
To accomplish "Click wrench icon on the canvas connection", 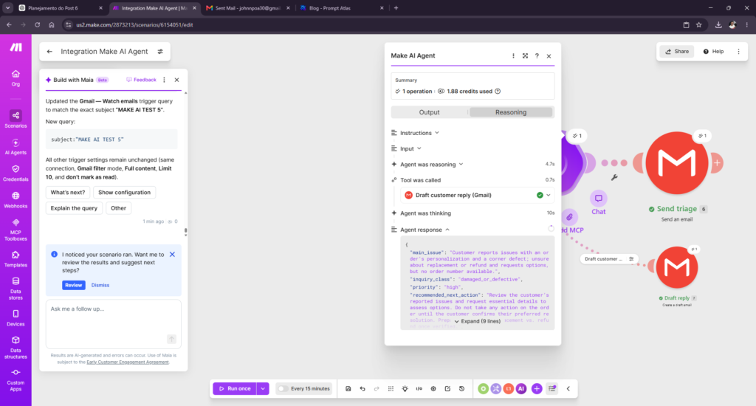I will pyautogui.click(x=614, y=177).
